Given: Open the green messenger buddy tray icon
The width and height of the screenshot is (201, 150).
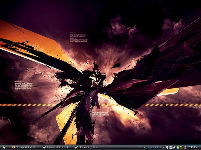Looking at the screenshot, I should (178, 147).
